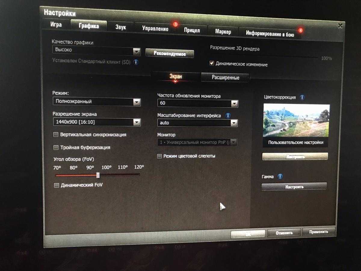
Task: Show info tooltip for Масштабирование интерфейса
Action: pos(228,115)
